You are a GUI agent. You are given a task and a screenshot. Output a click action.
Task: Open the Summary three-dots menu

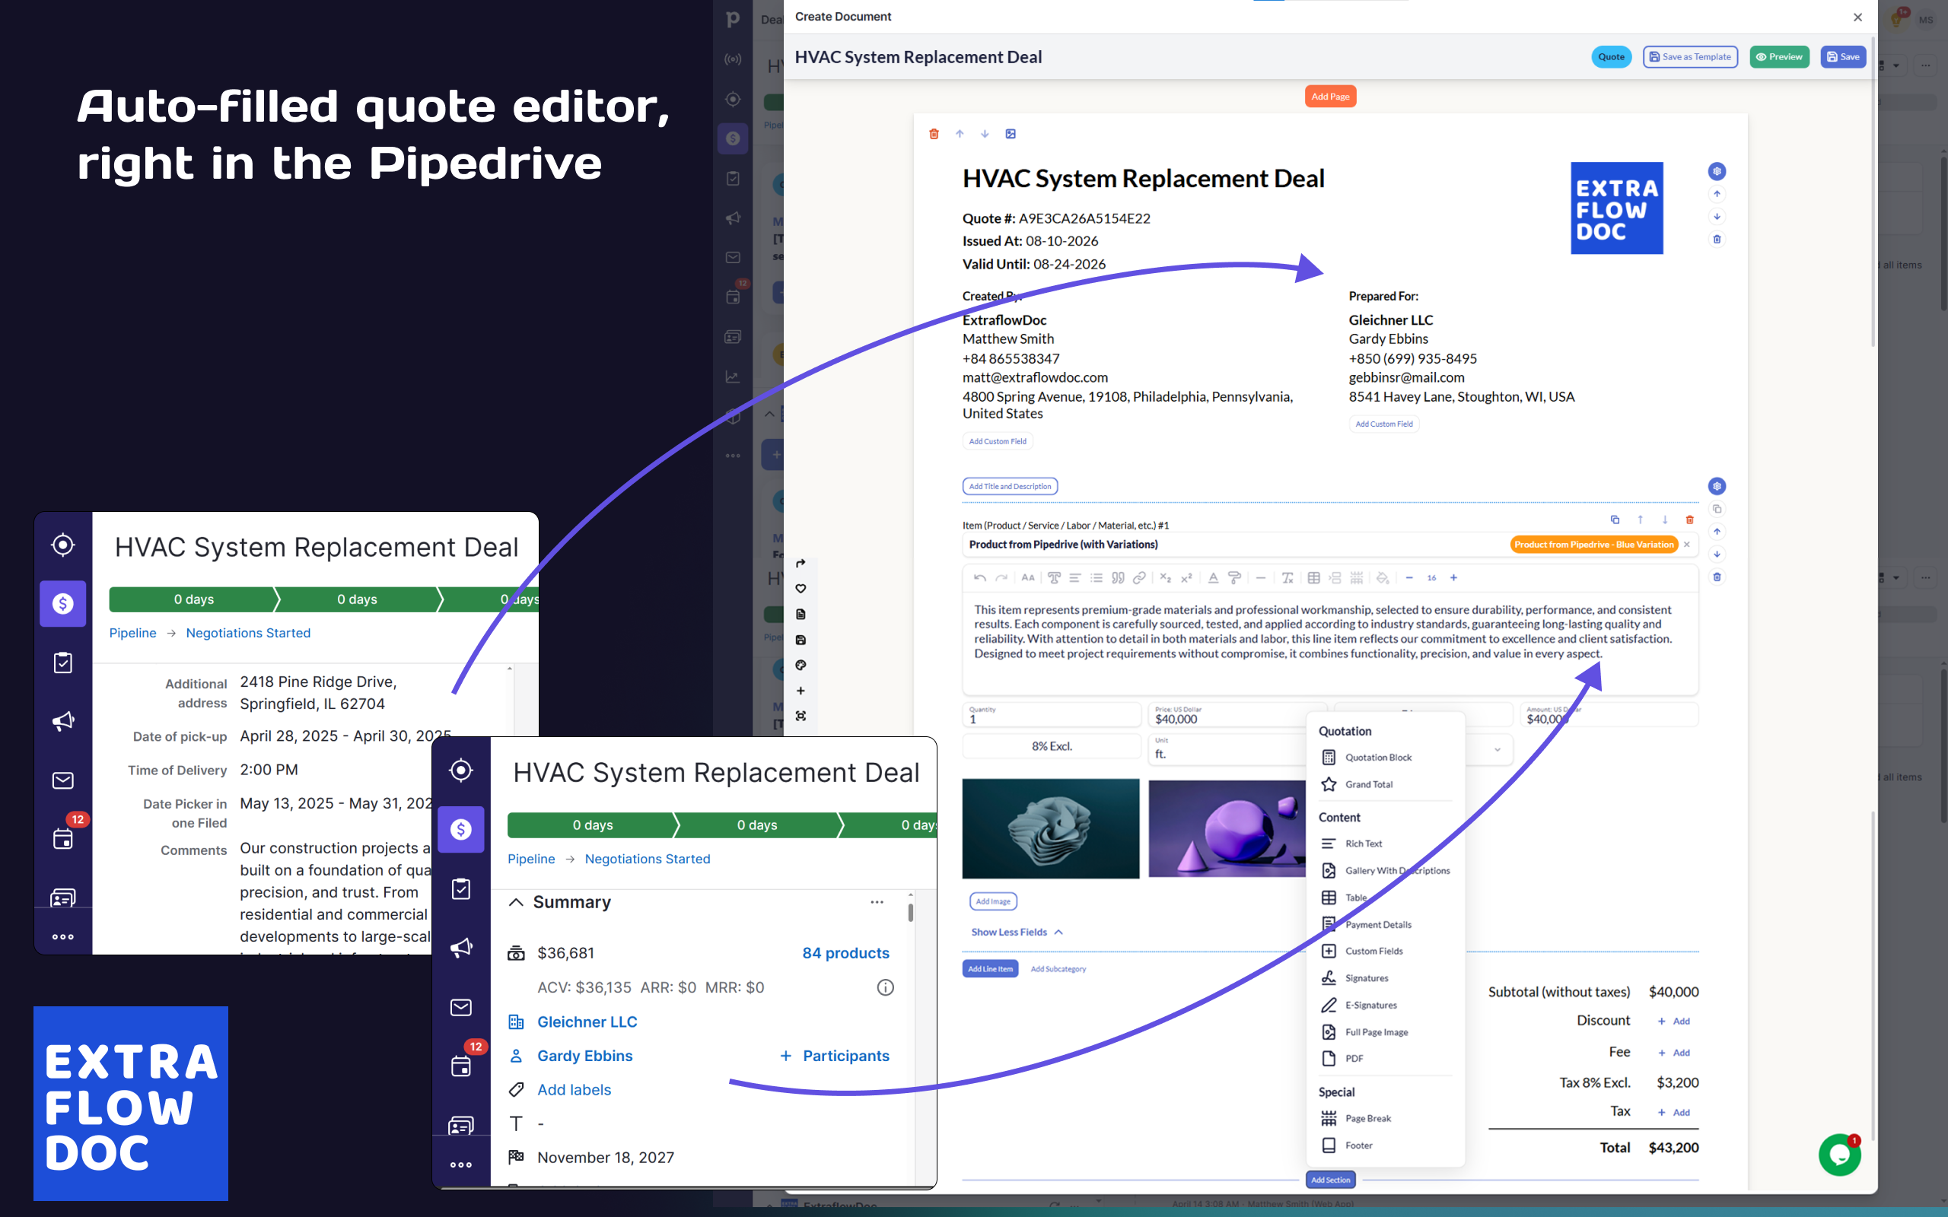pyautogui.click(x=877, y=901)
